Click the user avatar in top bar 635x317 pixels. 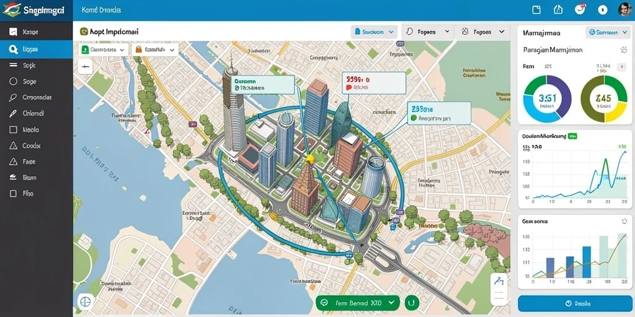coord(625,9)
